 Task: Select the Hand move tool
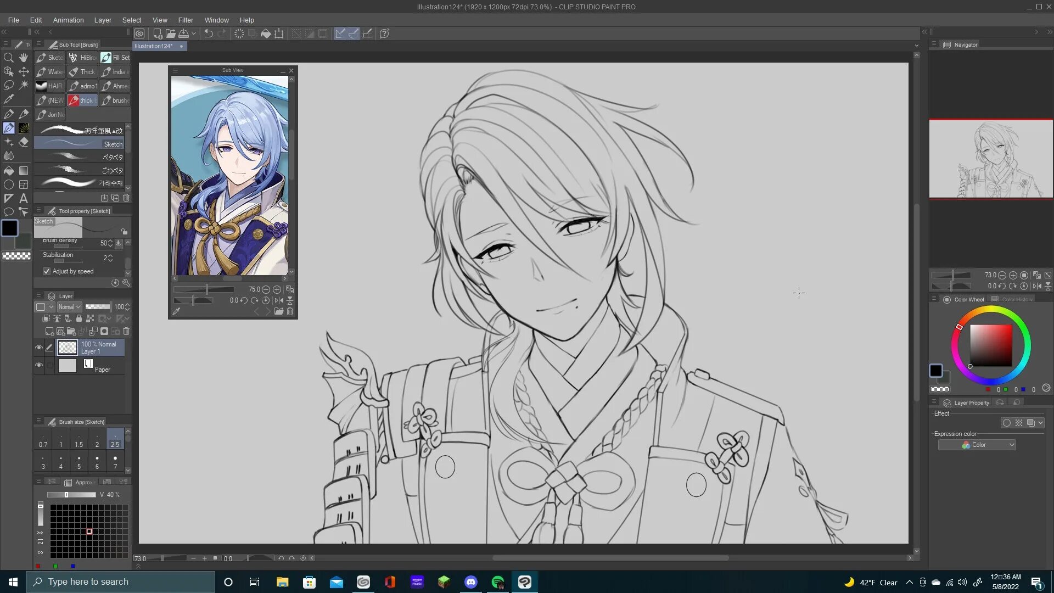coord(24,58)
